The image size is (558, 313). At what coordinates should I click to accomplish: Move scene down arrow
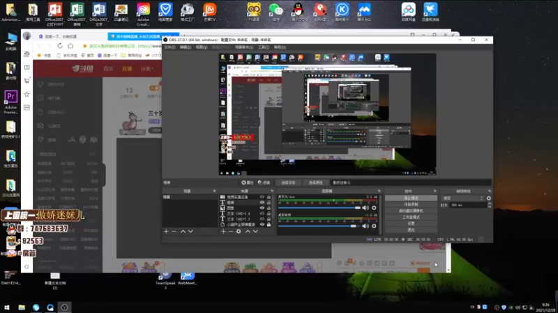point(190,232)
